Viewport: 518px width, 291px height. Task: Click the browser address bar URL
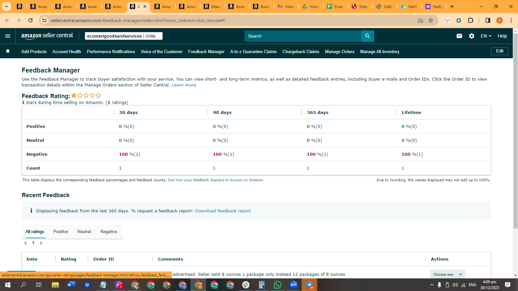point(138,20)
